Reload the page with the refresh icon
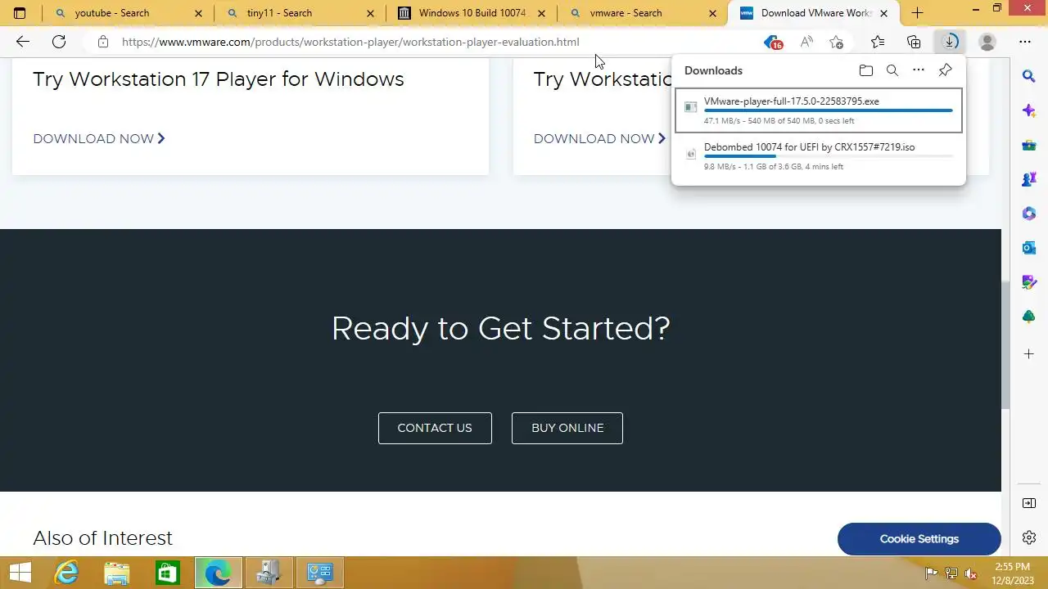Image resolution: width=1048 pixels, height=589 pixels. pos(59,42)
